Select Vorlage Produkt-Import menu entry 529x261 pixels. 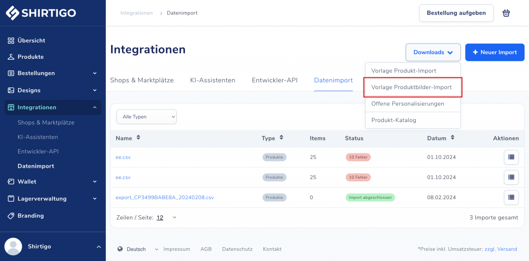[413, 71]
